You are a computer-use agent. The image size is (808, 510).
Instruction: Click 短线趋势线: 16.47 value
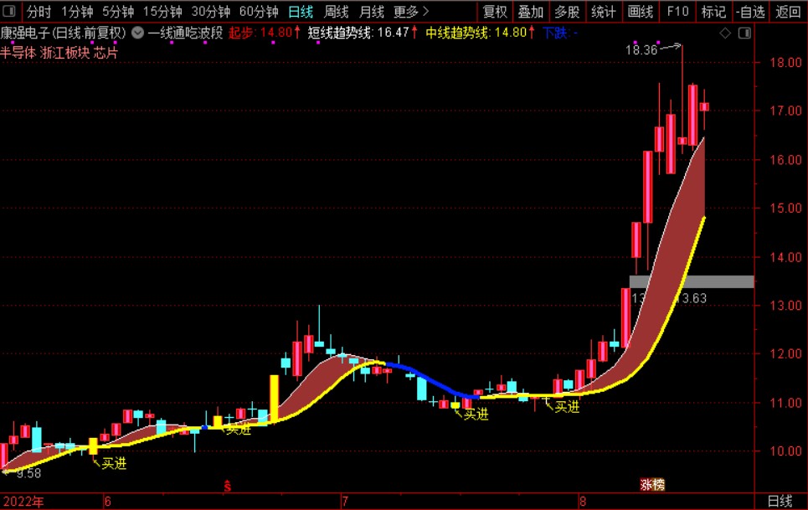point(363,33)
